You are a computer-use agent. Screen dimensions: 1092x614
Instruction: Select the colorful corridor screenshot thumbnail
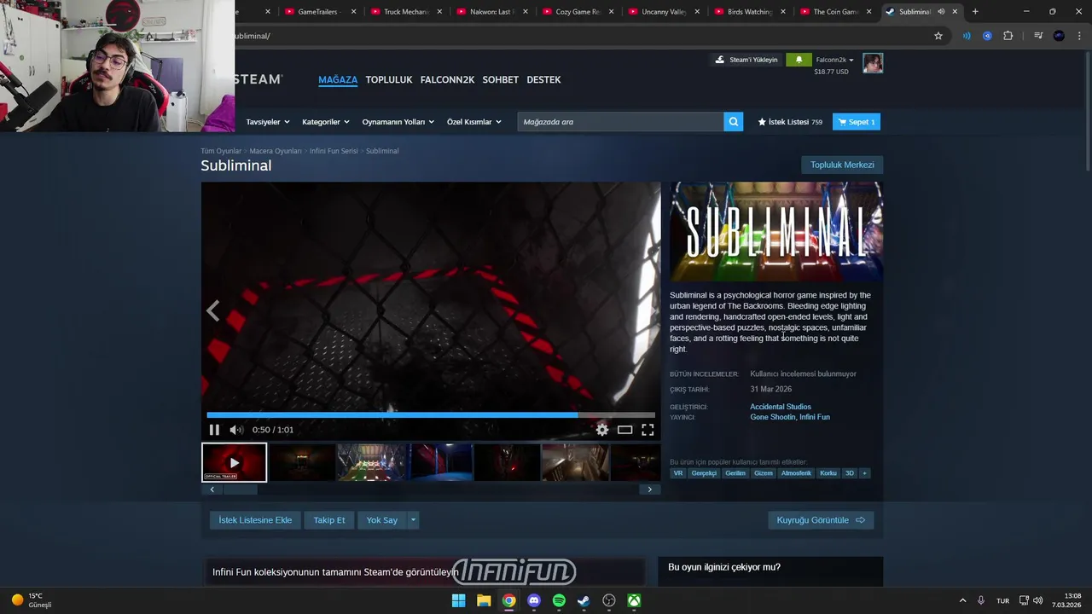(370, 462)
